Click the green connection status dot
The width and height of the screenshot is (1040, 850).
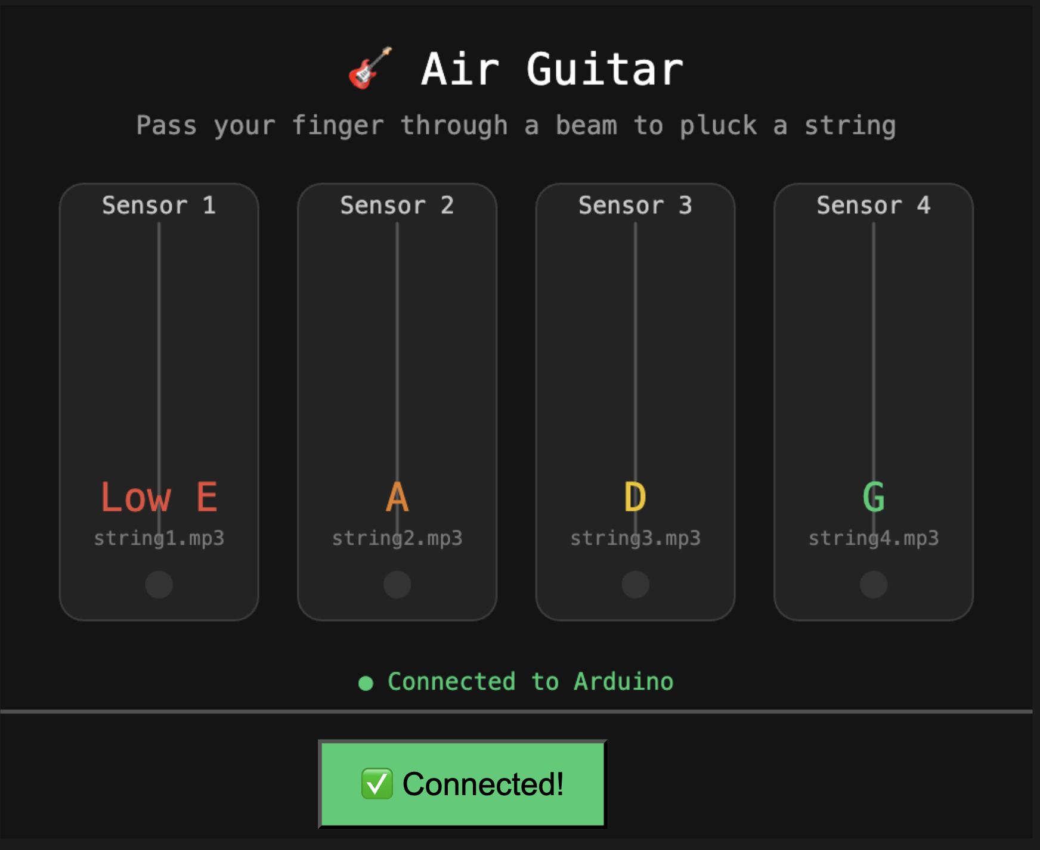(366, 683)
